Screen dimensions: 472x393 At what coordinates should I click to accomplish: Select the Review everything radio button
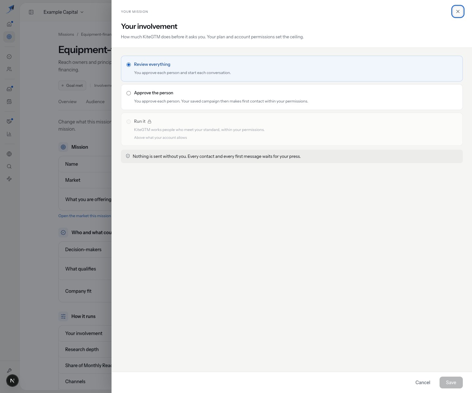128,65
